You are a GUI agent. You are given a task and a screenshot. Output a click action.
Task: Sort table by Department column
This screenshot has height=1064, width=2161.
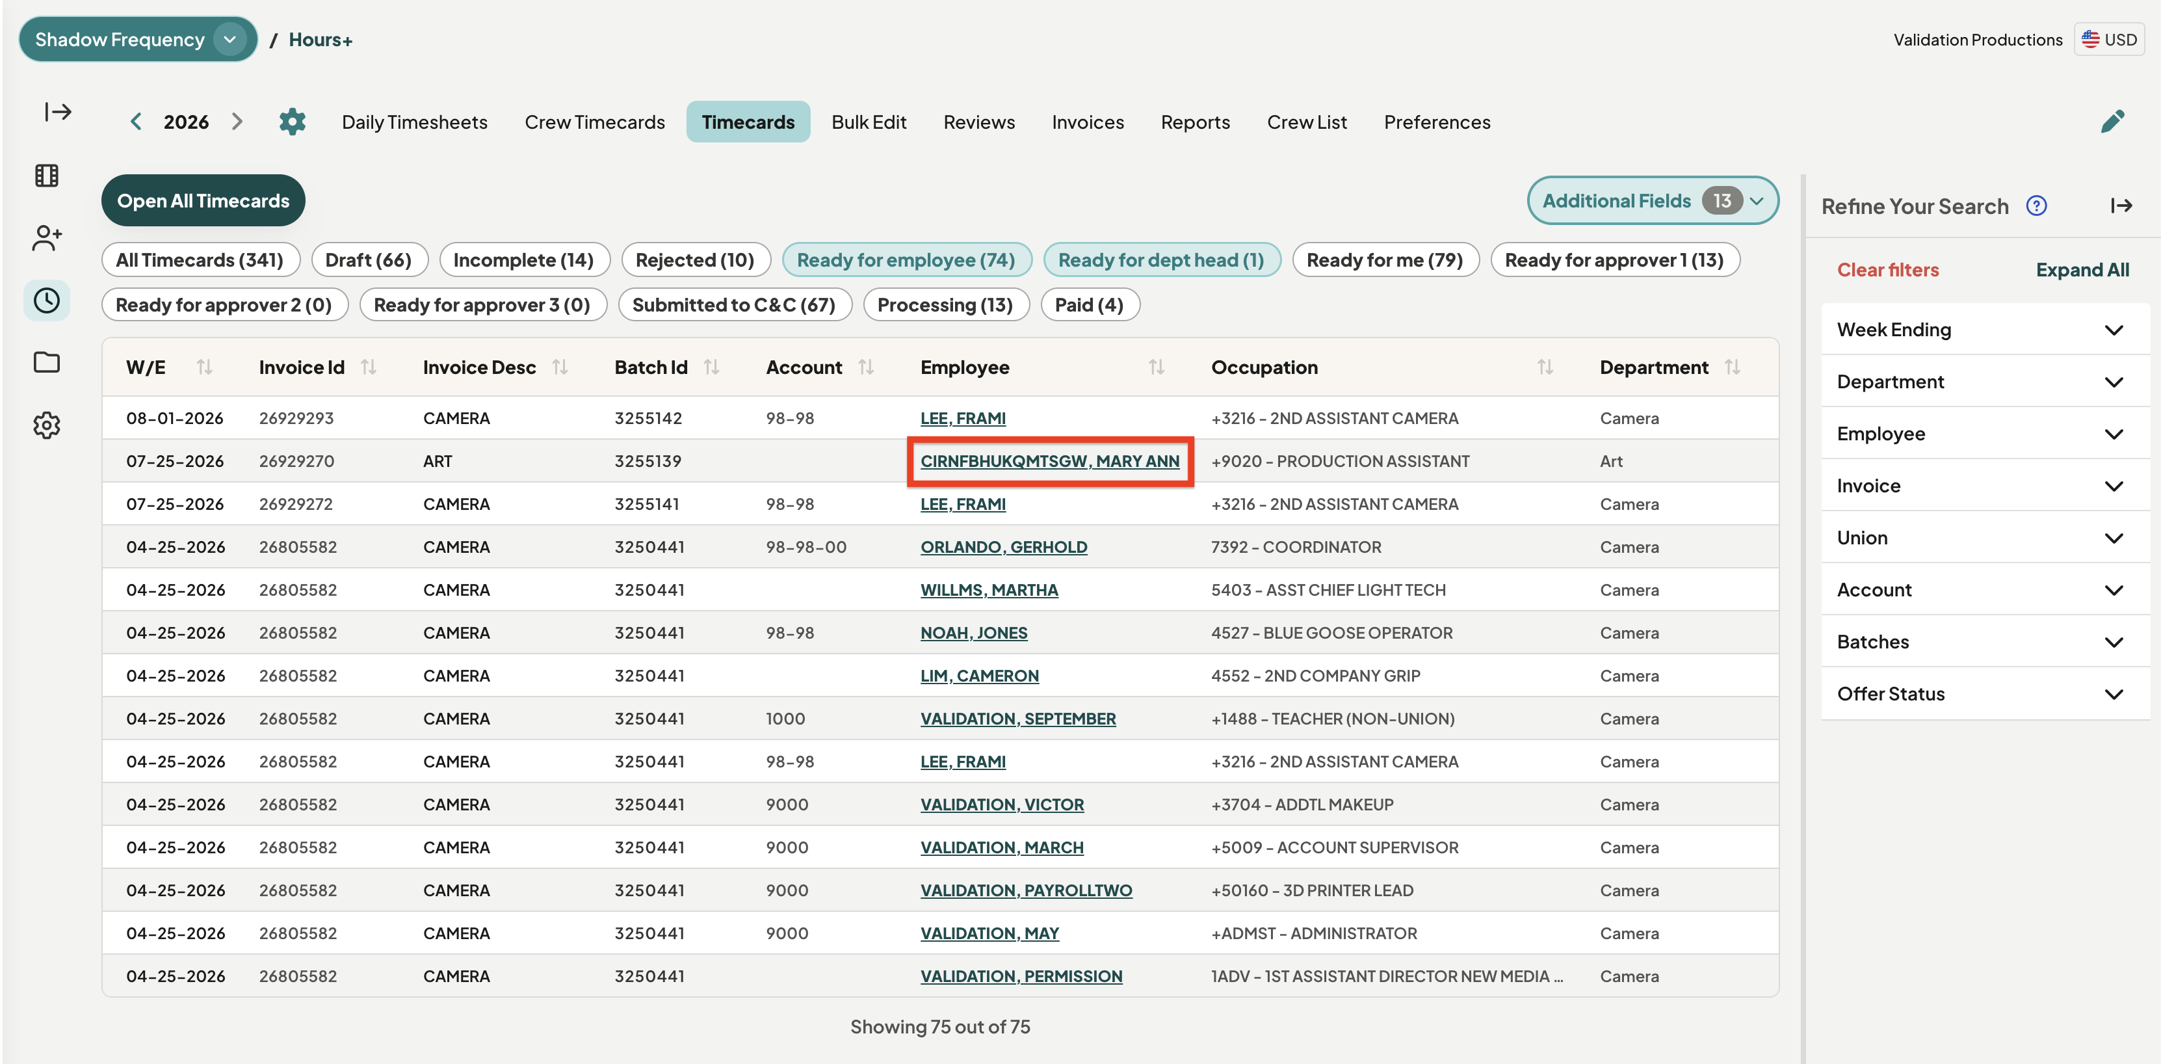pos(1733,367)
